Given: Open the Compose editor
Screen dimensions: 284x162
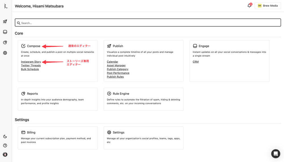Looking at the screenshot, I should (34, 46).
